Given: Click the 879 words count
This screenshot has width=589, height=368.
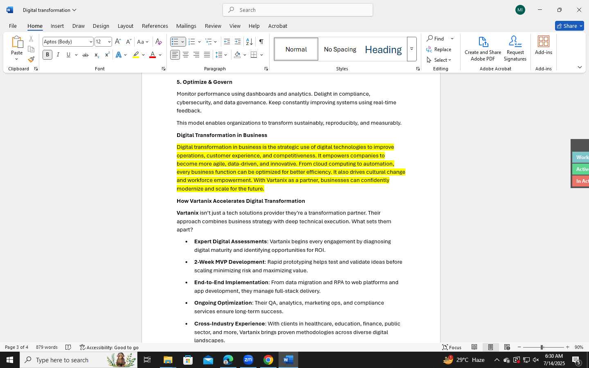Looking at the screenshot, I should coord(47,347).
